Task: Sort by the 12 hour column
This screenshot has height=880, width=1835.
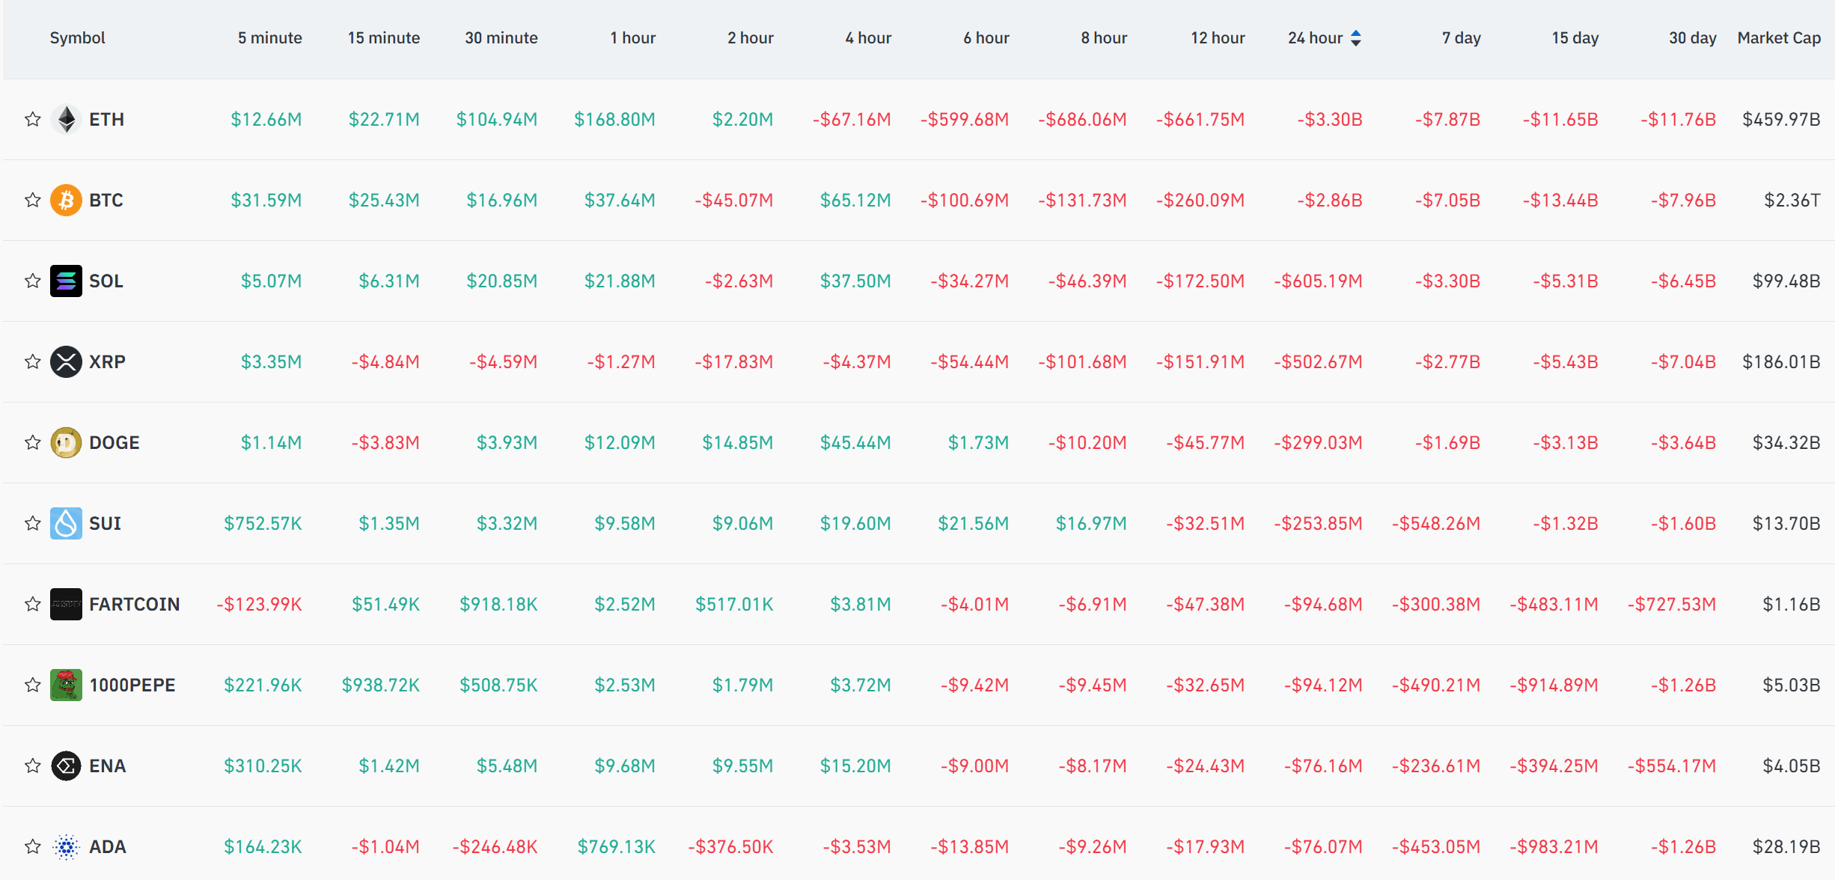Action: pos(1218,38)
